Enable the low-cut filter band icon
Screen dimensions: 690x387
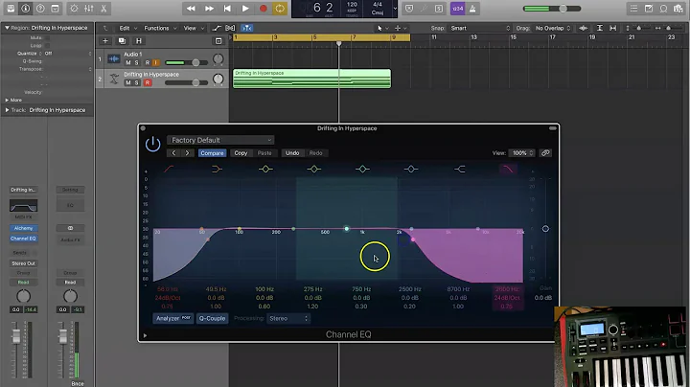pyautogui.click(x=169, y=169)
